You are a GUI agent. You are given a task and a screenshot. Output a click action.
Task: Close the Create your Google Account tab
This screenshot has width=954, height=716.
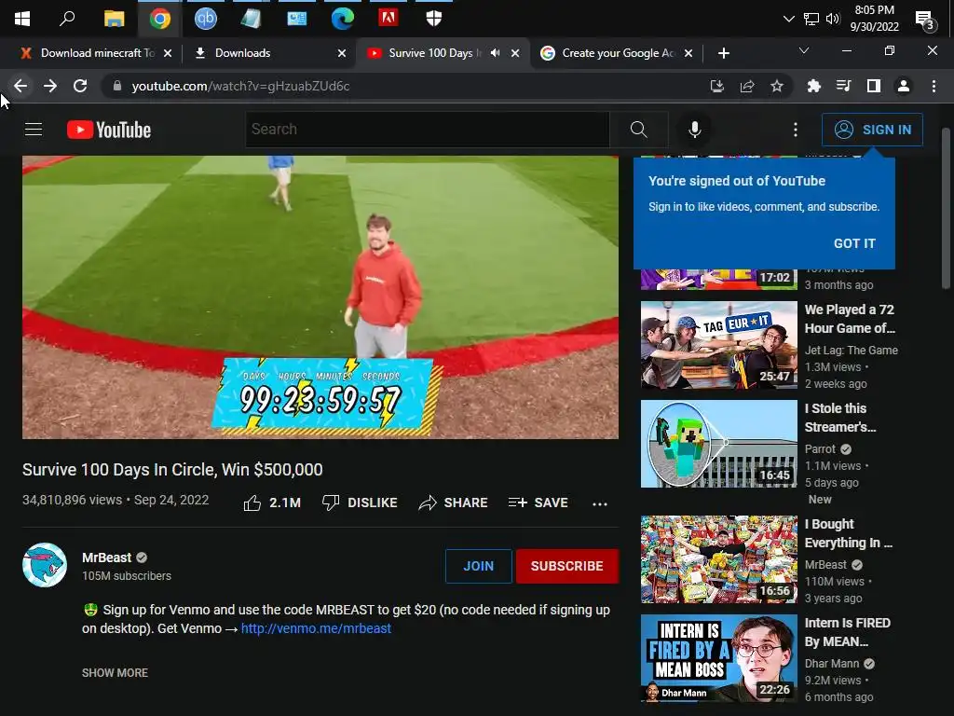point(688,53)
